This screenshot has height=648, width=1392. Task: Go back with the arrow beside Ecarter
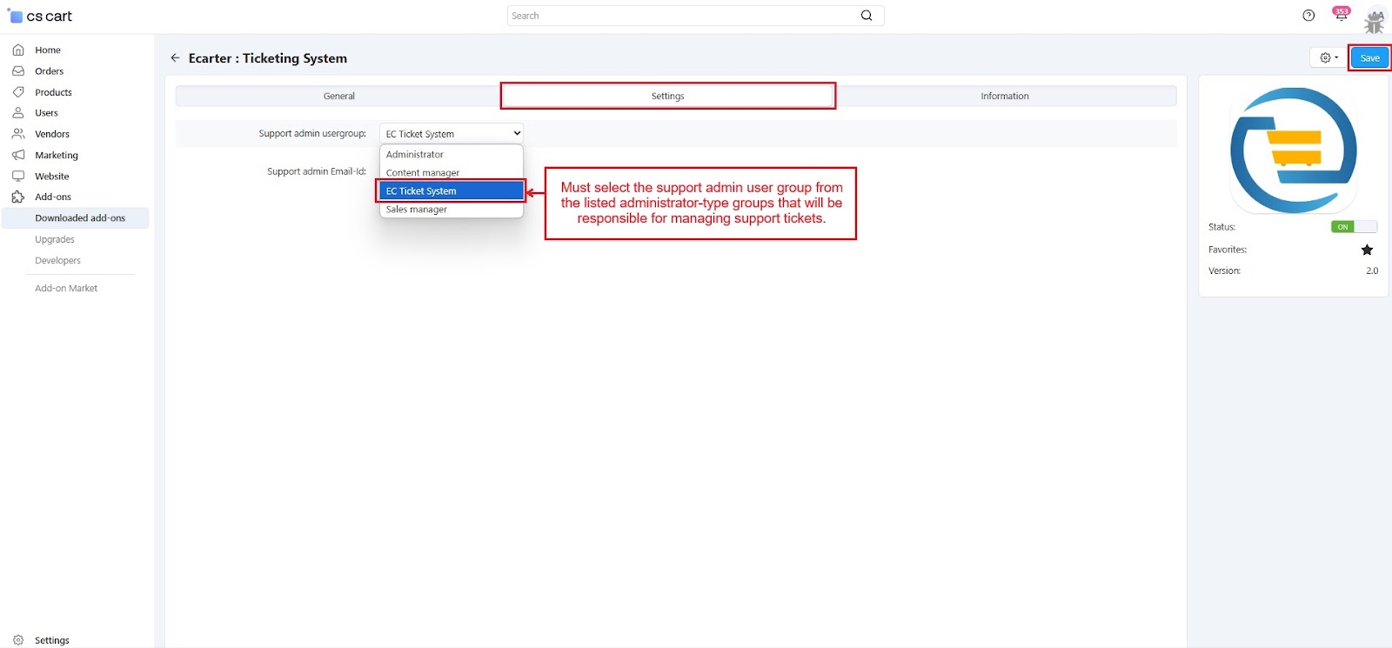[175, 57]
